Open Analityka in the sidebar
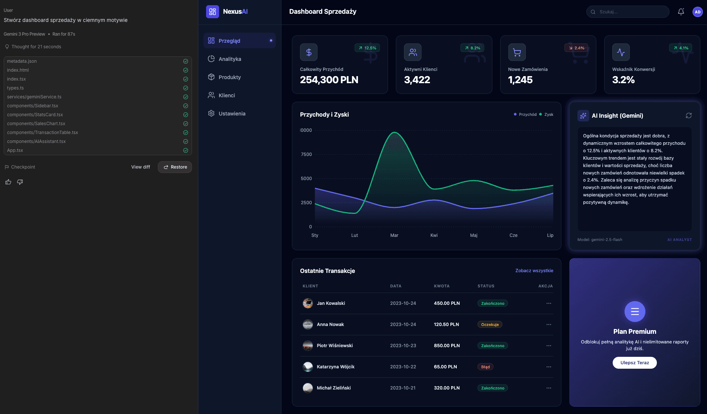This screenshot has width=707, height=414. pos(229,59)
